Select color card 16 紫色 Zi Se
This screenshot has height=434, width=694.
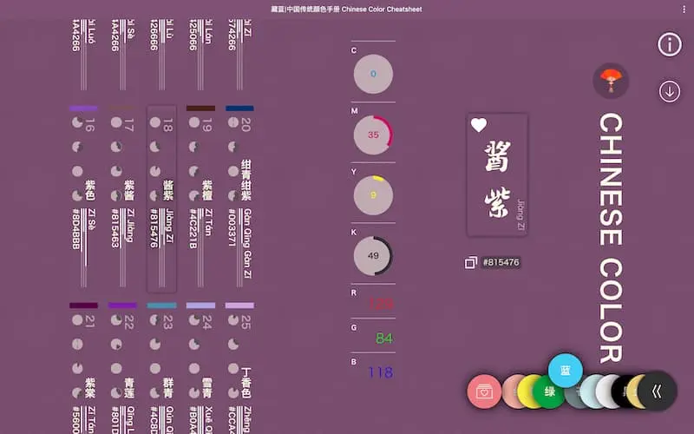pos(83,199)
